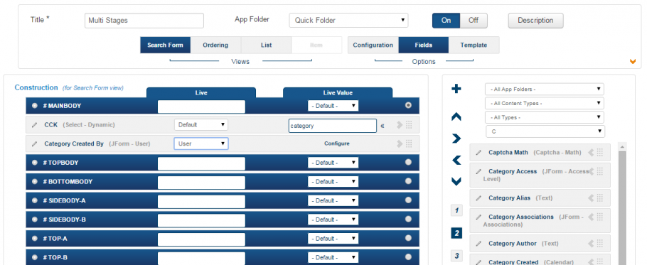
Task: Click the drag handle on Category Created By row
Action: (x=409, y=144)
